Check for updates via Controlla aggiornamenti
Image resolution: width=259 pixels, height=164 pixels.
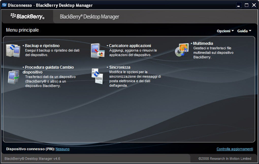click(x=235, y=149)
